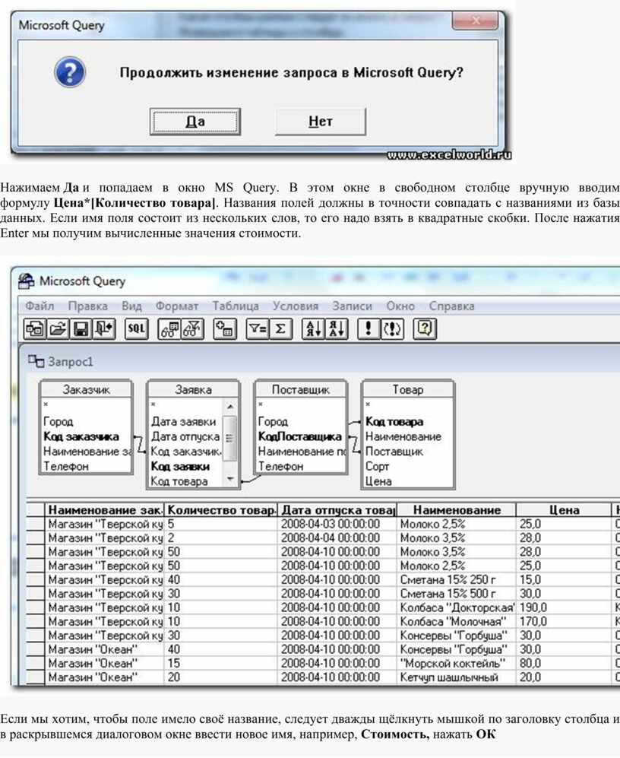Click the Нет button in the dialog
This screenshot has height=758, width=620.
tap(321, 122)
